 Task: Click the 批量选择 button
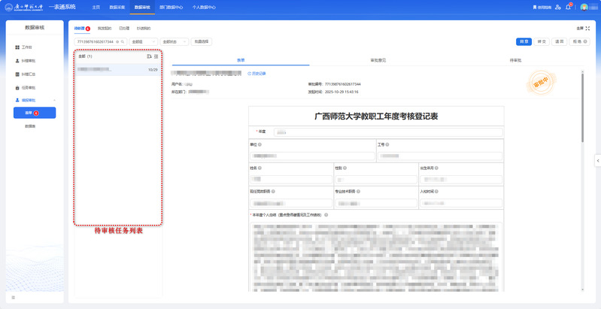pyautogui.click(x=202, y=42)
